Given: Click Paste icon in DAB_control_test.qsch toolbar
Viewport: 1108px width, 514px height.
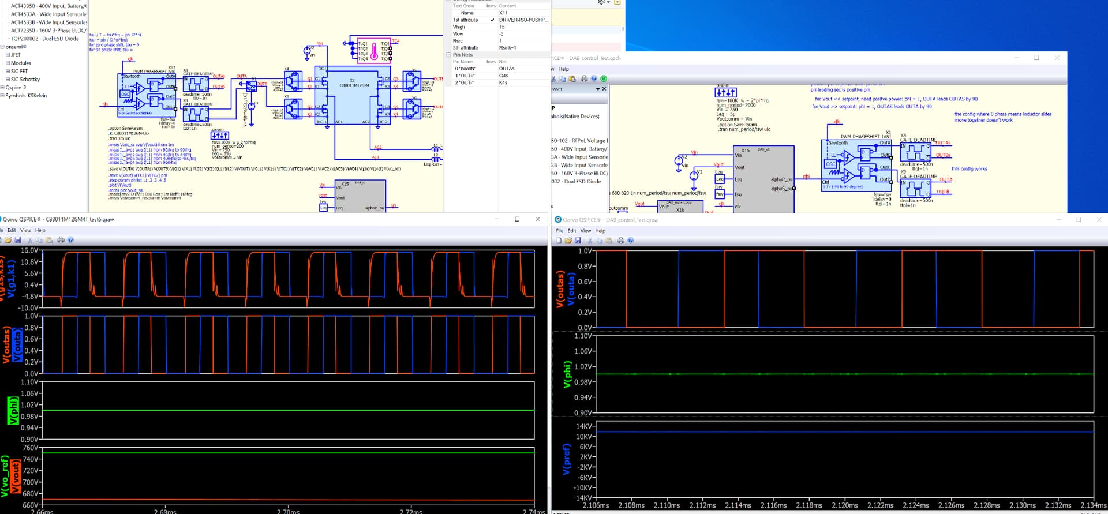Looking at the screenshot, I should coord(572,78).
